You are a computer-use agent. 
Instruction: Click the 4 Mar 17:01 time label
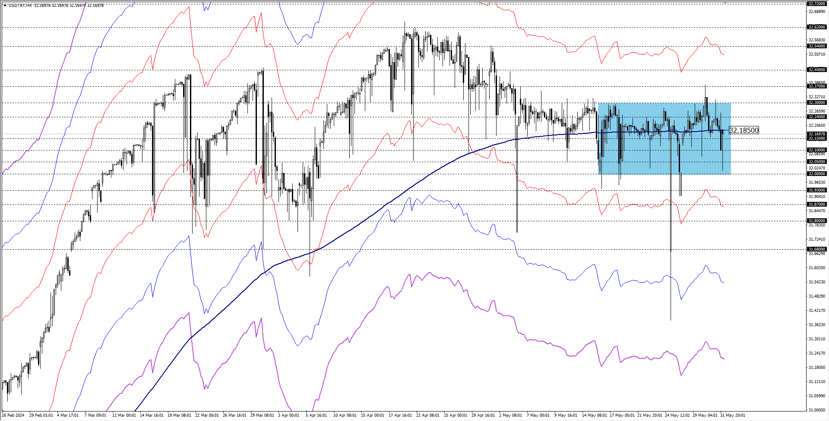[68, 415]
